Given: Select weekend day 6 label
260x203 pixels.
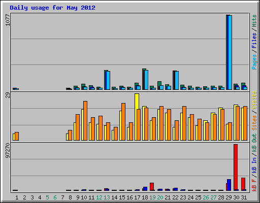Looking at the screenshot, I should tap(55, 197).
